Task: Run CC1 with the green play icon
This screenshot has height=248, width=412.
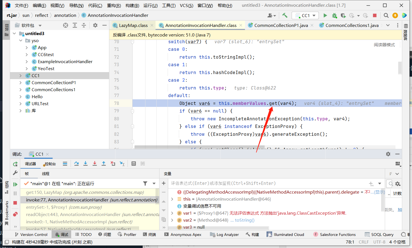Action: [x=325, y=15]
